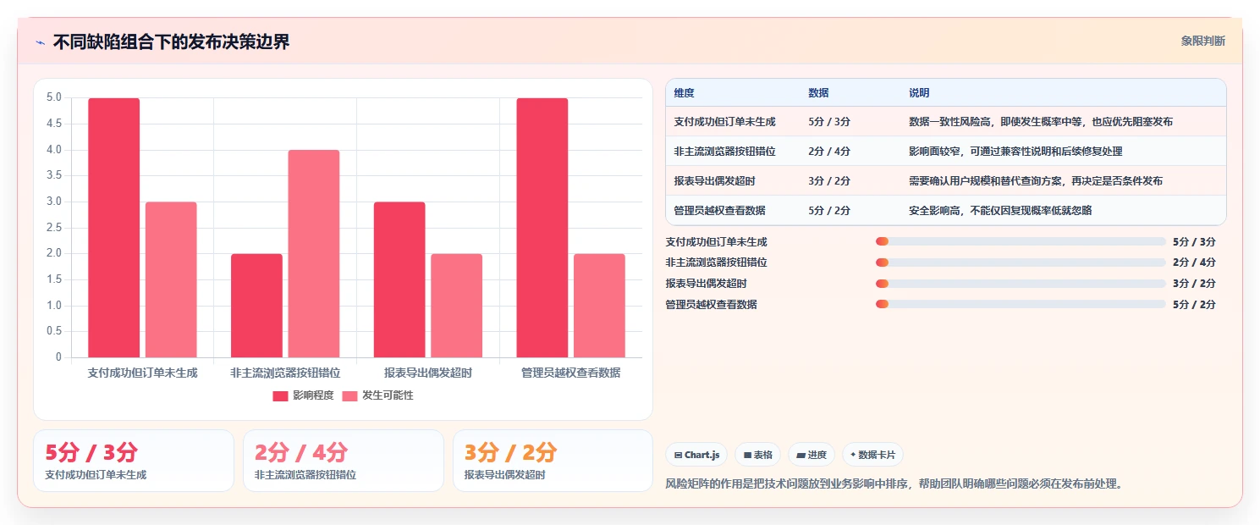Click description starting 需要确认用户规模
The width and height of the screenshot is (1260, 525).
pyautogui.click(x=1036, y=181)
